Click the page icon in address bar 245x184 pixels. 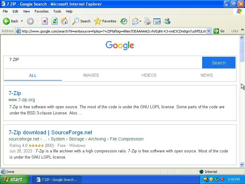(x=18, y=31)
